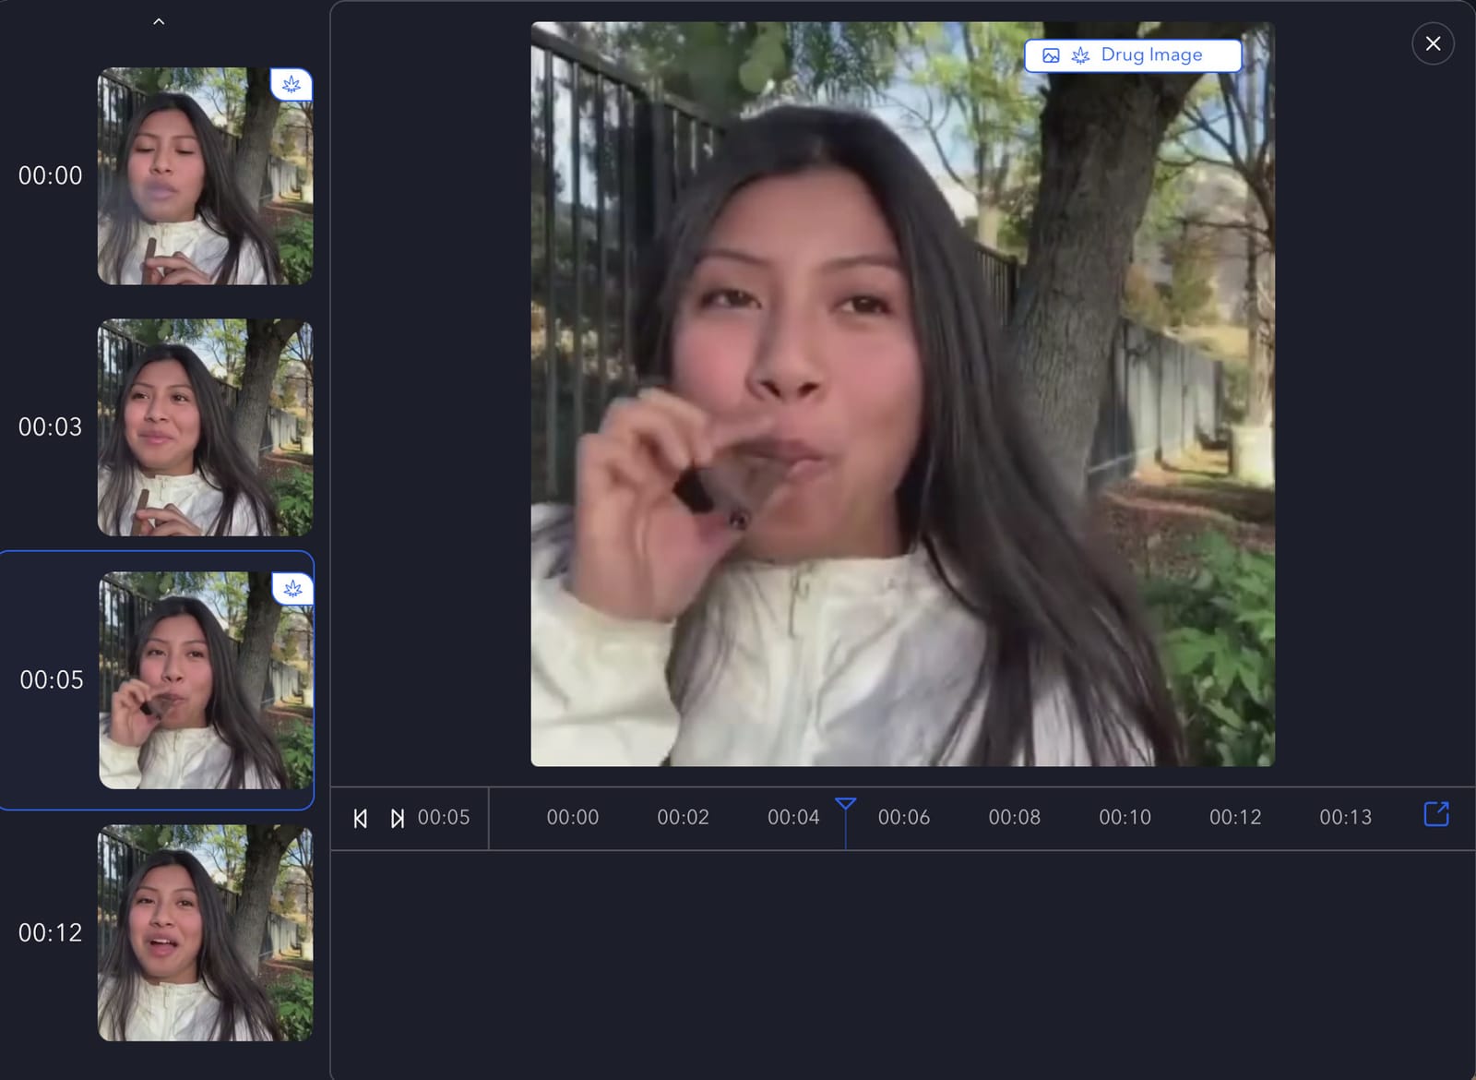The image size is (1476, 1080).
Task: Click the drug badge on the 00:00 thumbnail
Action: 292,85
